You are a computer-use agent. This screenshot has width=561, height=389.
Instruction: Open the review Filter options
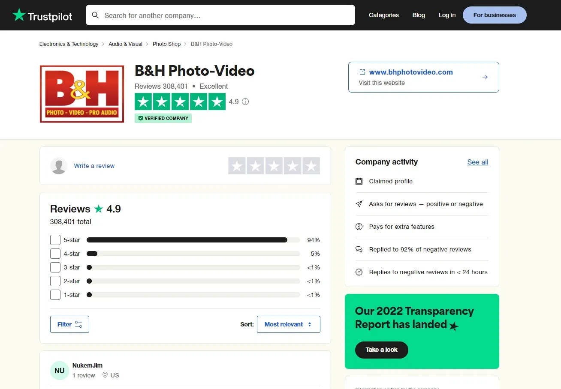[x=69, y=324]
